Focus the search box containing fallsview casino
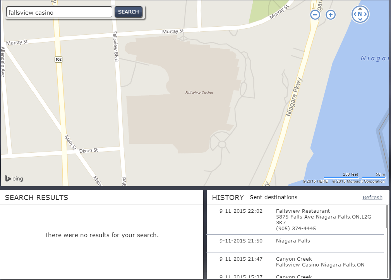391x280 pixels. coord(59,12)
